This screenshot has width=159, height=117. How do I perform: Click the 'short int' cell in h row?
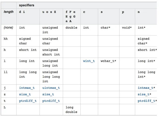pyautogui.click(x=28, y=50)
